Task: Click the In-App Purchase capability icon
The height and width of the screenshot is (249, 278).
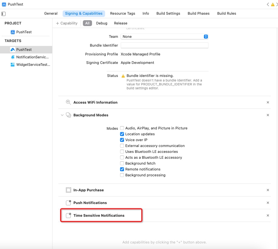Action: tap(69, 190)
